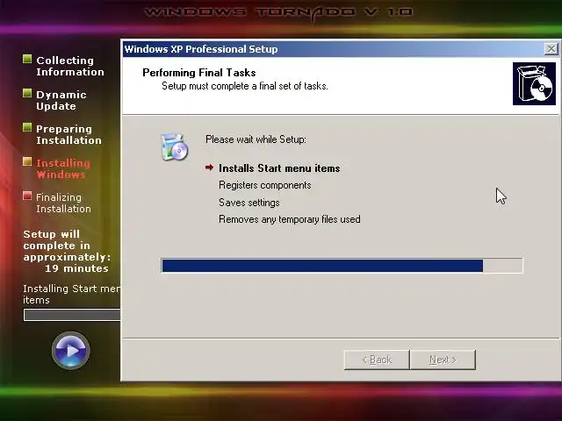Click 'Installing Start menu items' sidebar status

72,295
